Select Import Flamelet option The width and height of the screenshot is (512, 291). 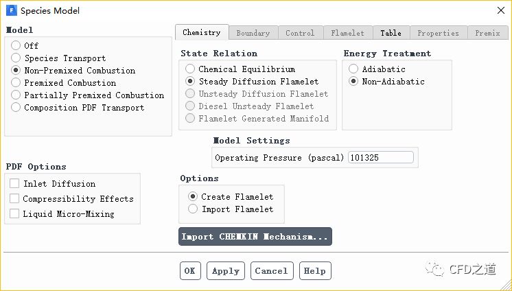[193, 209]
